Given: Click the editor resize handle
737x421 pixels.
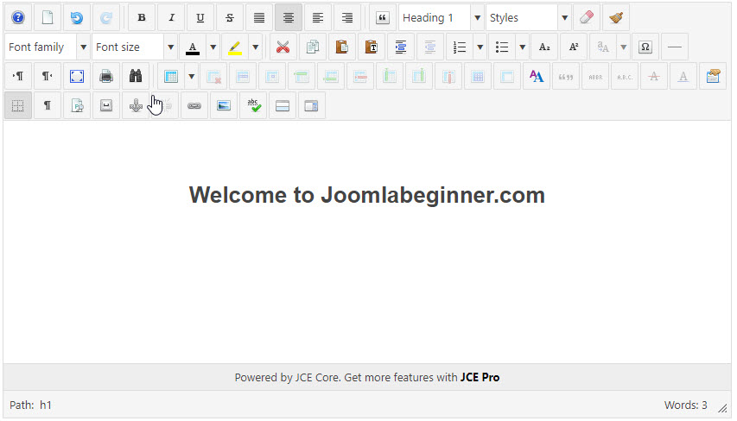Looking at the screenshot, I should (722, 408).
